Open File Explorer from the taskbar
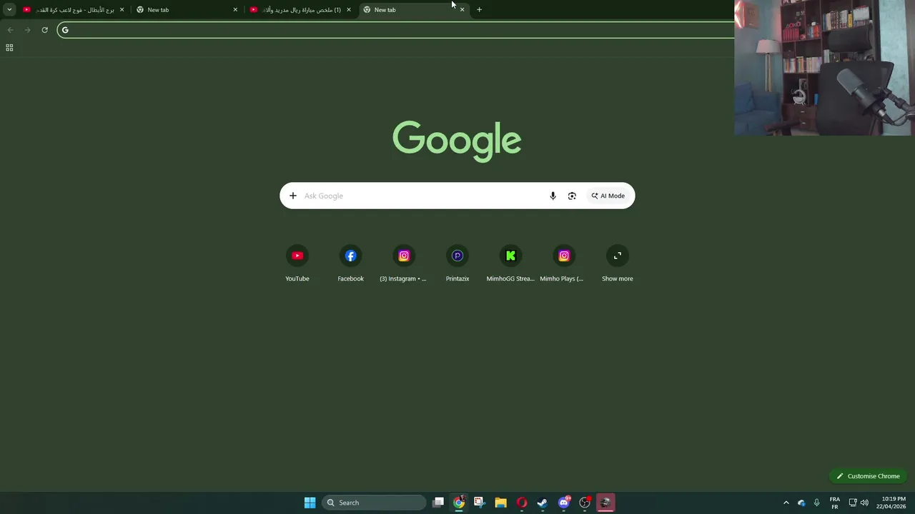Viewport: 915px width, 514px height. tap(500, 503)
